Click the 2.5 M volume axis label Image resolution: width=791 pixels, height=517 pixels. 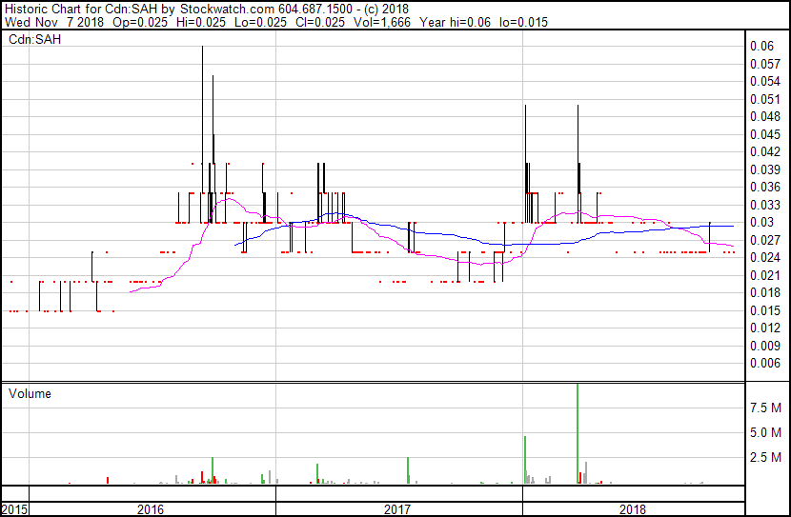point(767,458)
